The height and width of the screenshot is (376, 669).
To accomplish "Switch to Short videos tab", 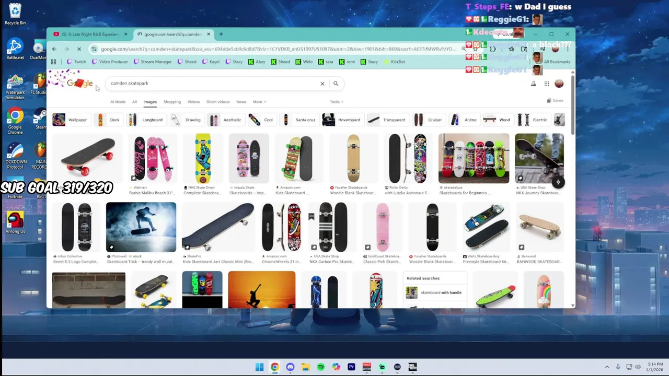I will coord(218,102).
